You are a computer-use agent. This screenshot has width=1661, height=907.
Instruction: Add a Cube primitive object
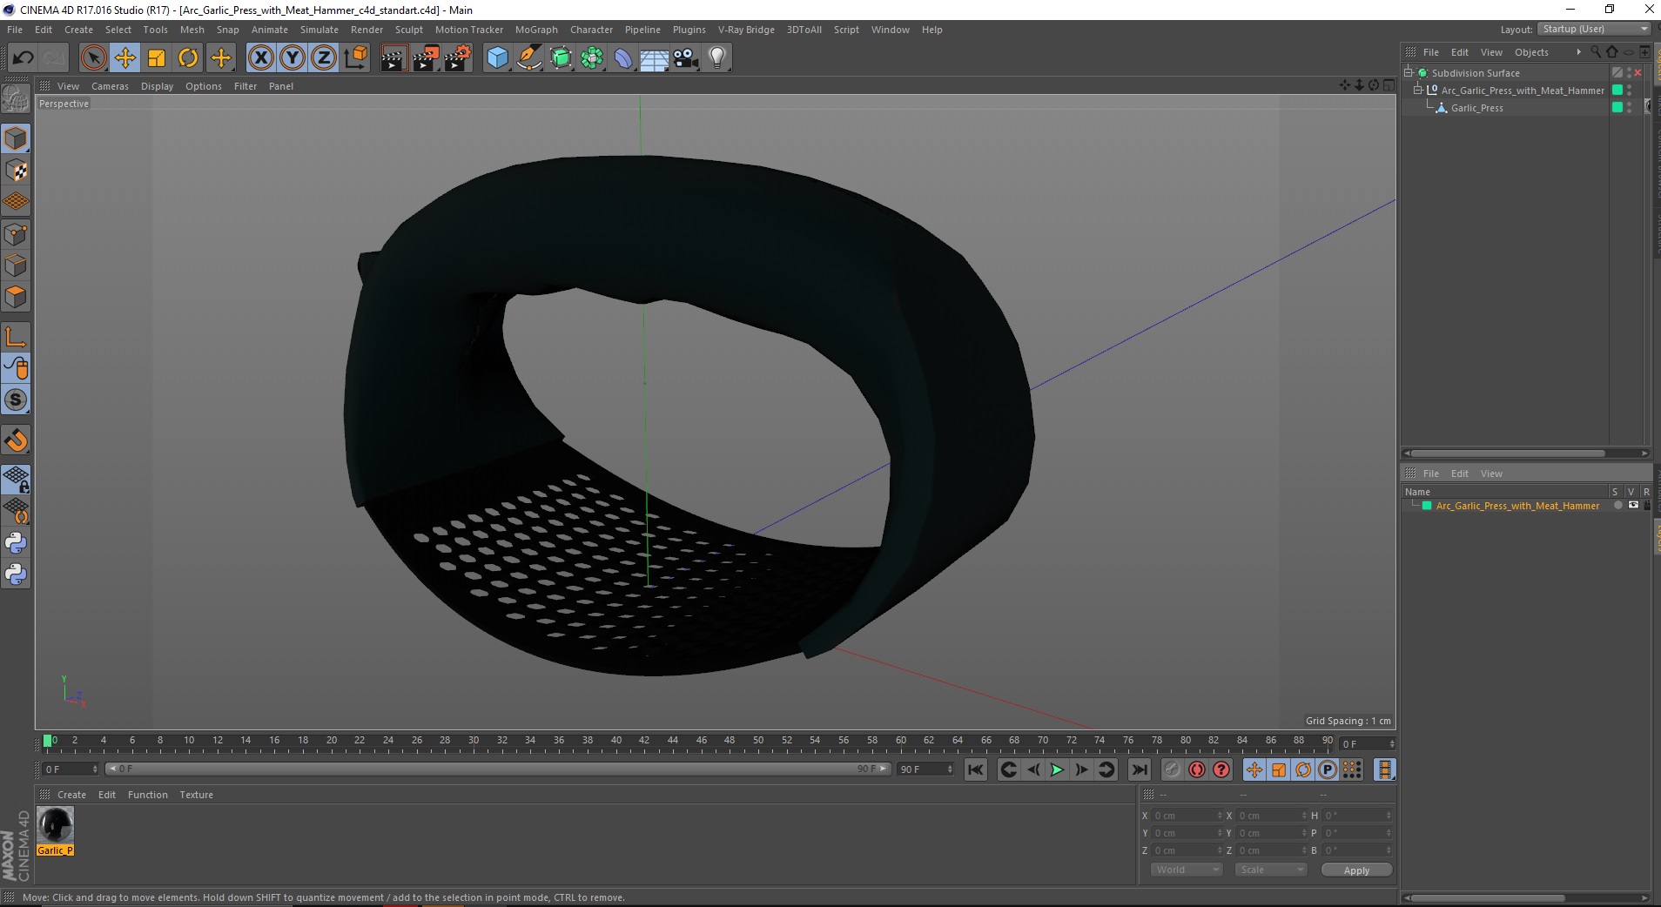point(497,58)
